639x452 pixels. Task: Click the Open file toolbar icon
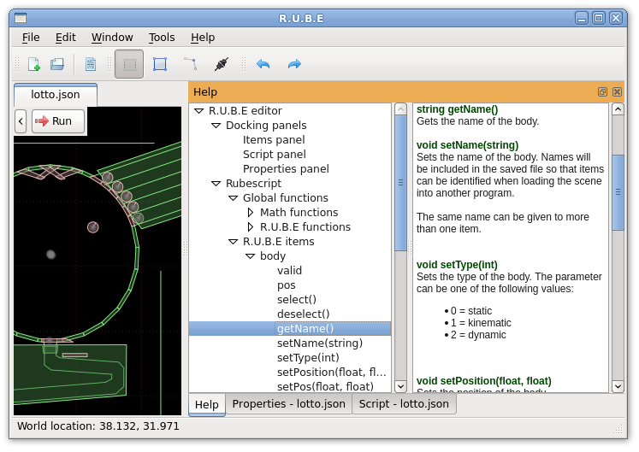[x=57, y=64]
